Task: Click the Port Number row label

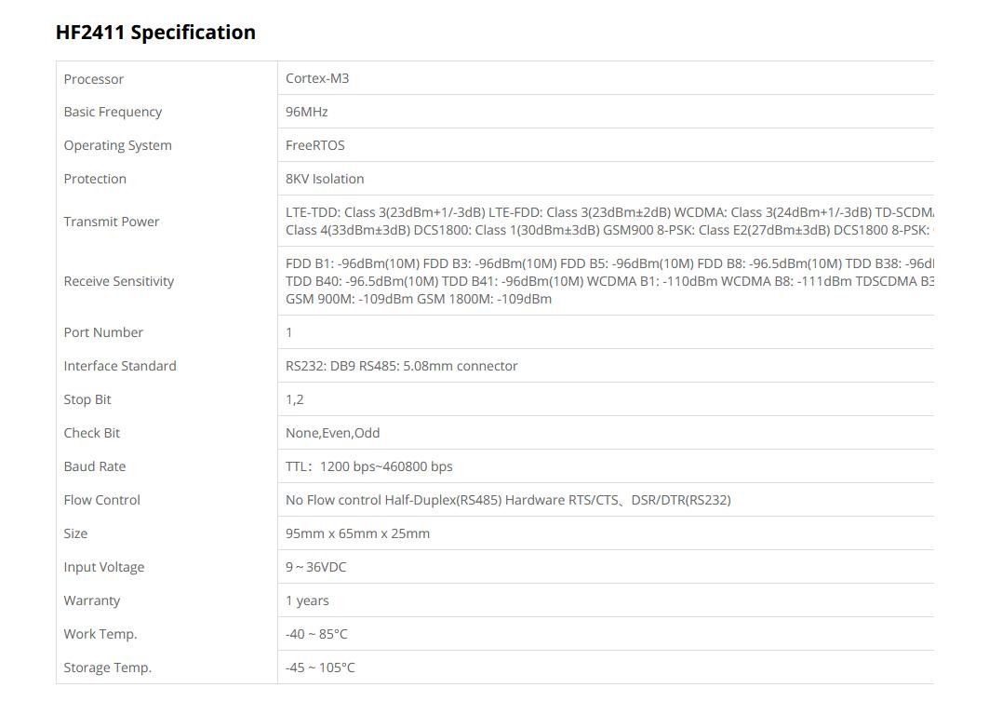Action: [x=103, y=332]
